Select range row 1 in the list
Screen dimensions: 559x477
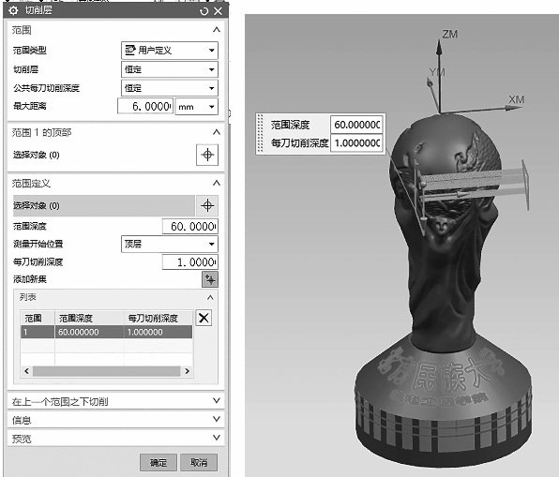(107, 332)
